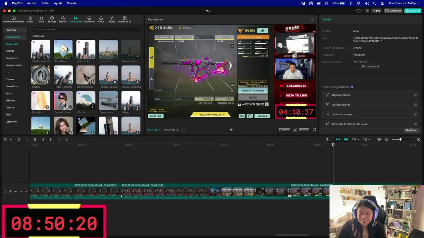
Task: Click the timeline playhead marker
Action: click(333, 144)
